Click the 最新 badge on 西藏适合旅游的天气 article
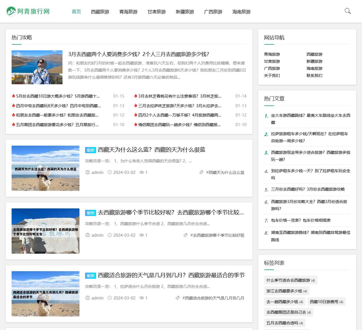Viewport: 362px width, 330px height. pyautogui.click(x=90, y=276)
